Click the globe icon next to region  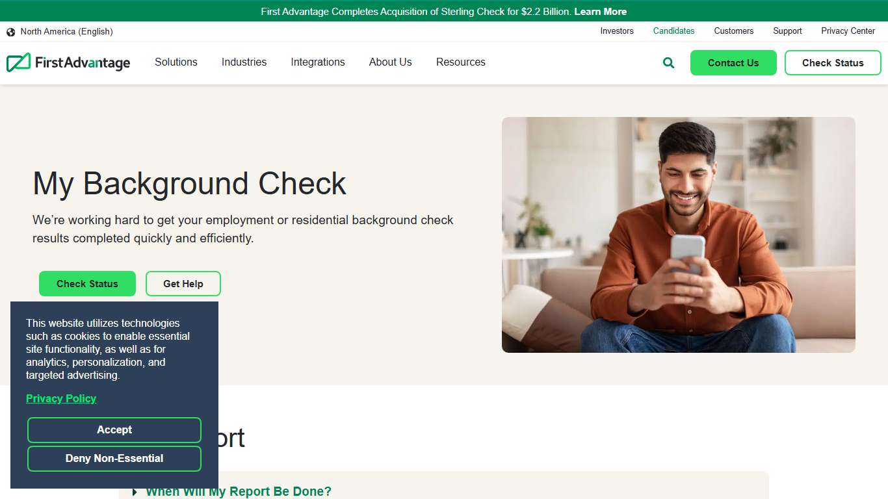point(10,31)
